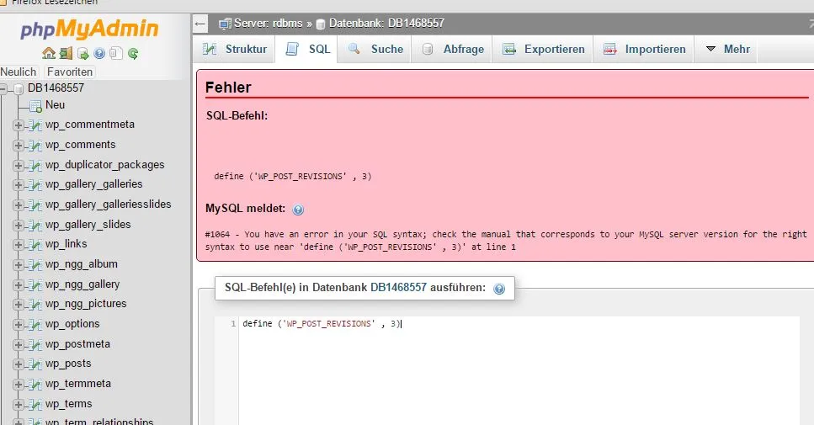Create new table via Neu entry

[55, 105]
